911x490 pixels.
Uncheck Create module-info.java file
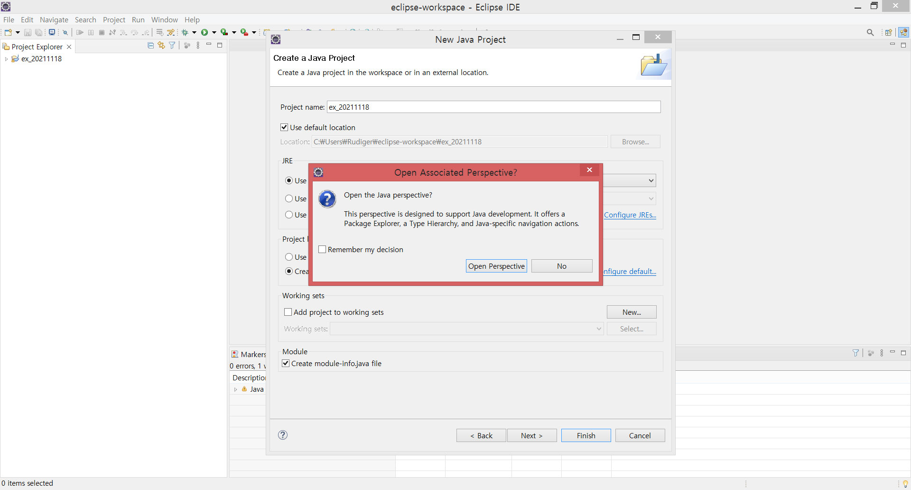tap(286, 363)
